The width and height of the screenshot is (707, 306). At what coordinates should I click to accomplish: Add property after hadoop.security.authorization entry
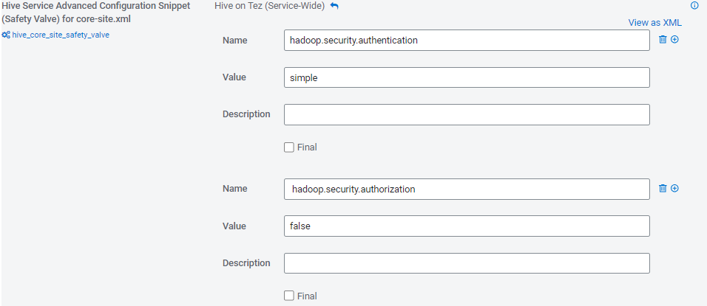pyautogui.click(x=674, y=188)
